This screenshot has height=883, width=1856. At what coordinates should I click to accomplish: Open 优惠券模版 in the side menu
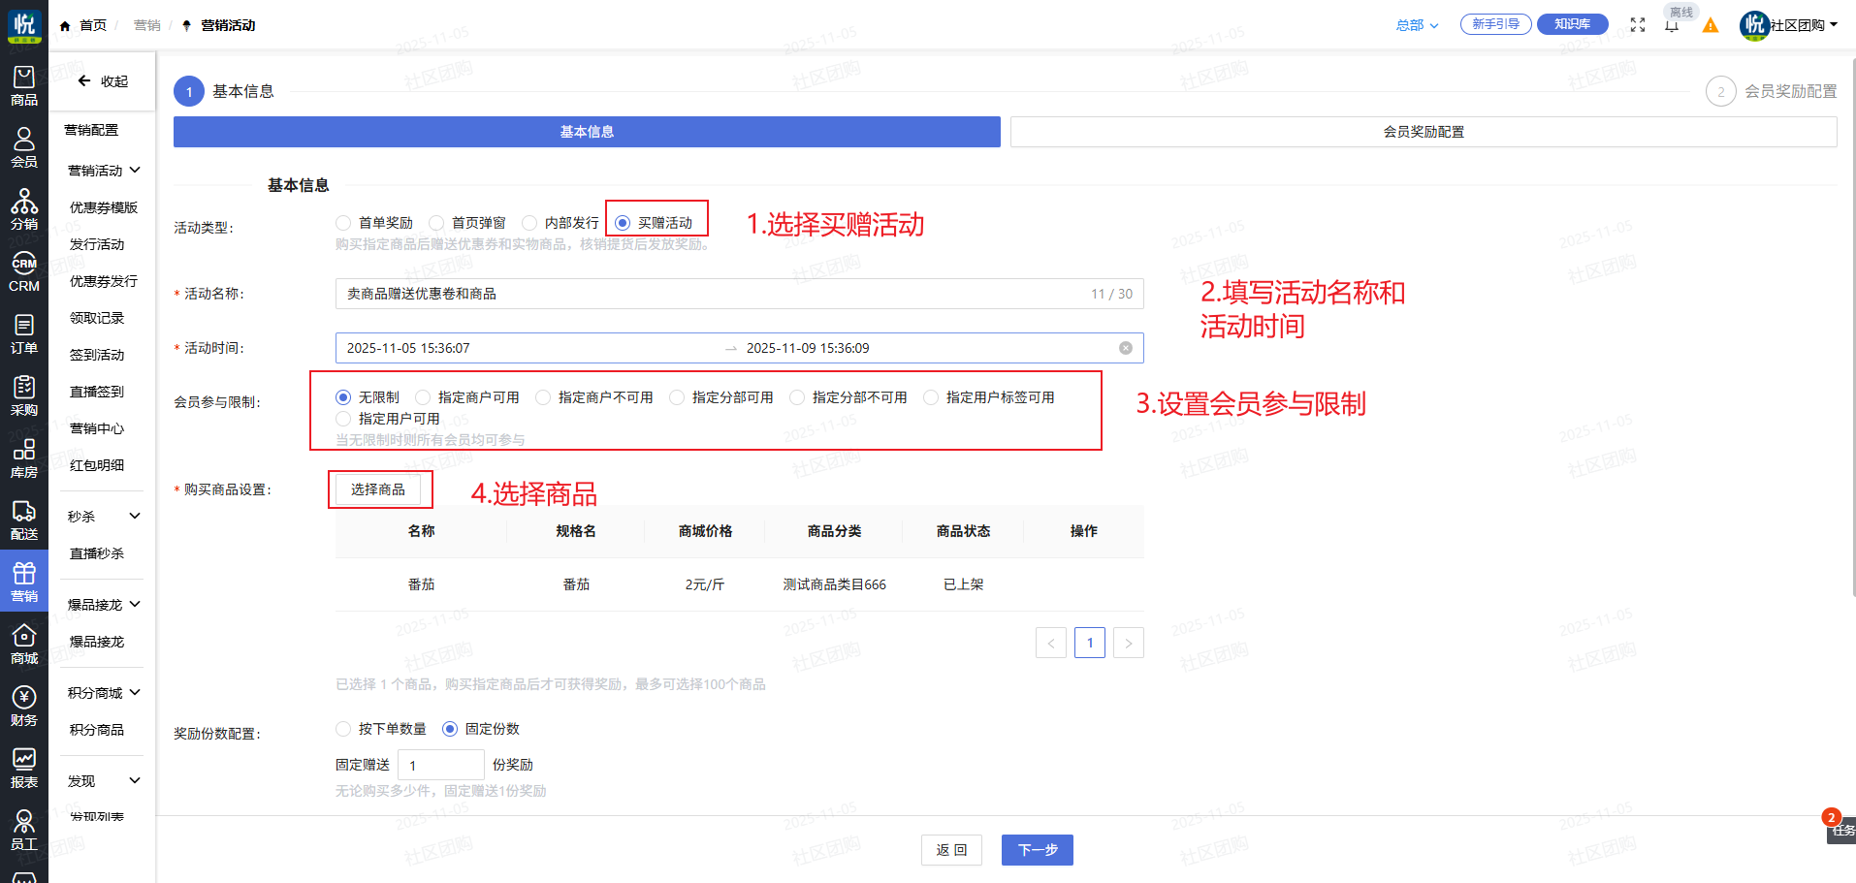[x=104, y=207]
